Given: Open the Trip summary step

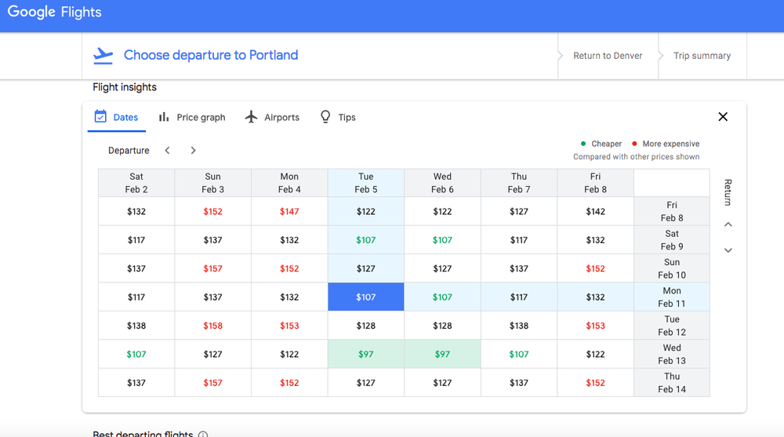Looking at the screenshot, I should coord(702,56).
